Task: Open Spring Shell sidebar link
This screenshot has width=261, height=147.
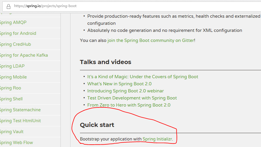Action: point(11,99)
